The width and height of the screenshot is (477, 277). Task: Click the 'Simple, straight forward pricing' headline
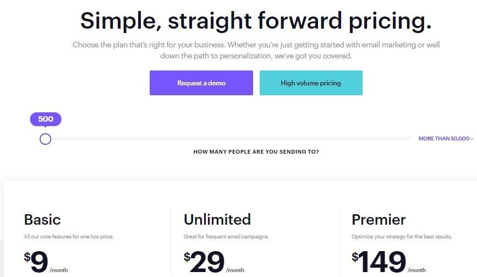pyautogui.click(x=256, y=21)
